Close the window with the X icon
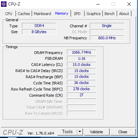138x138 pixels. point(129,4)
